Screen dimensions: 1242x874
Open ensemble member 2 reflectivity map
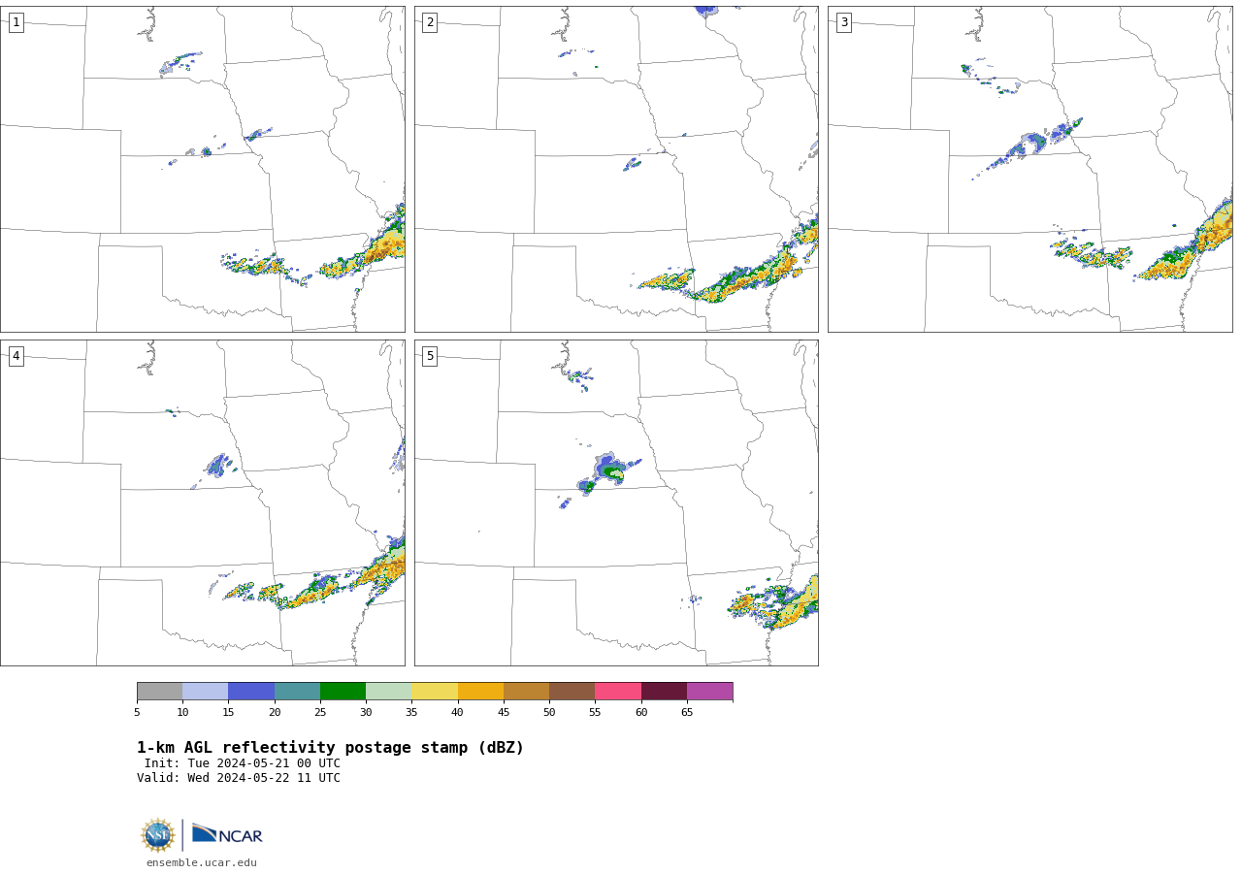[x=616, y=169]
